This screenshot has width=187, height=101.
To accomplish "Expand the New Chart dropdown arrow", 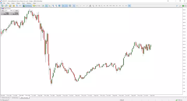I will 4,6.
